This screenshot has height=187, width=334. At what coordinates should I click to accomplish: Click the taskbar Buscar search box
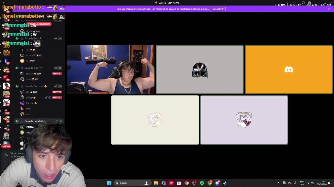click(132, 183)
